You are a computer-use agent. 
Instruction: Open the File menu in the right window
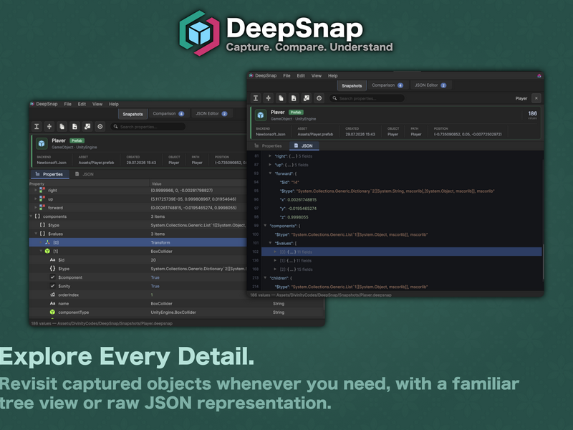tap(286, 76)
